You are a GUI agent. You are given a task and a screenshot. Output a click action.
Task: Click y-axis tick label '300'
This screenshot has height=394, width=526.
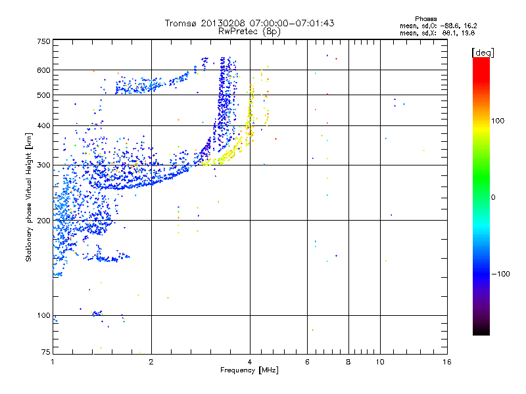[43, 165]
